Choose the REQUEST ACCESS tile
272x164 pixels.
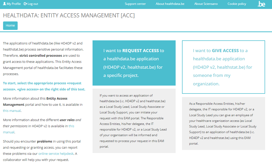coord(134,63)
